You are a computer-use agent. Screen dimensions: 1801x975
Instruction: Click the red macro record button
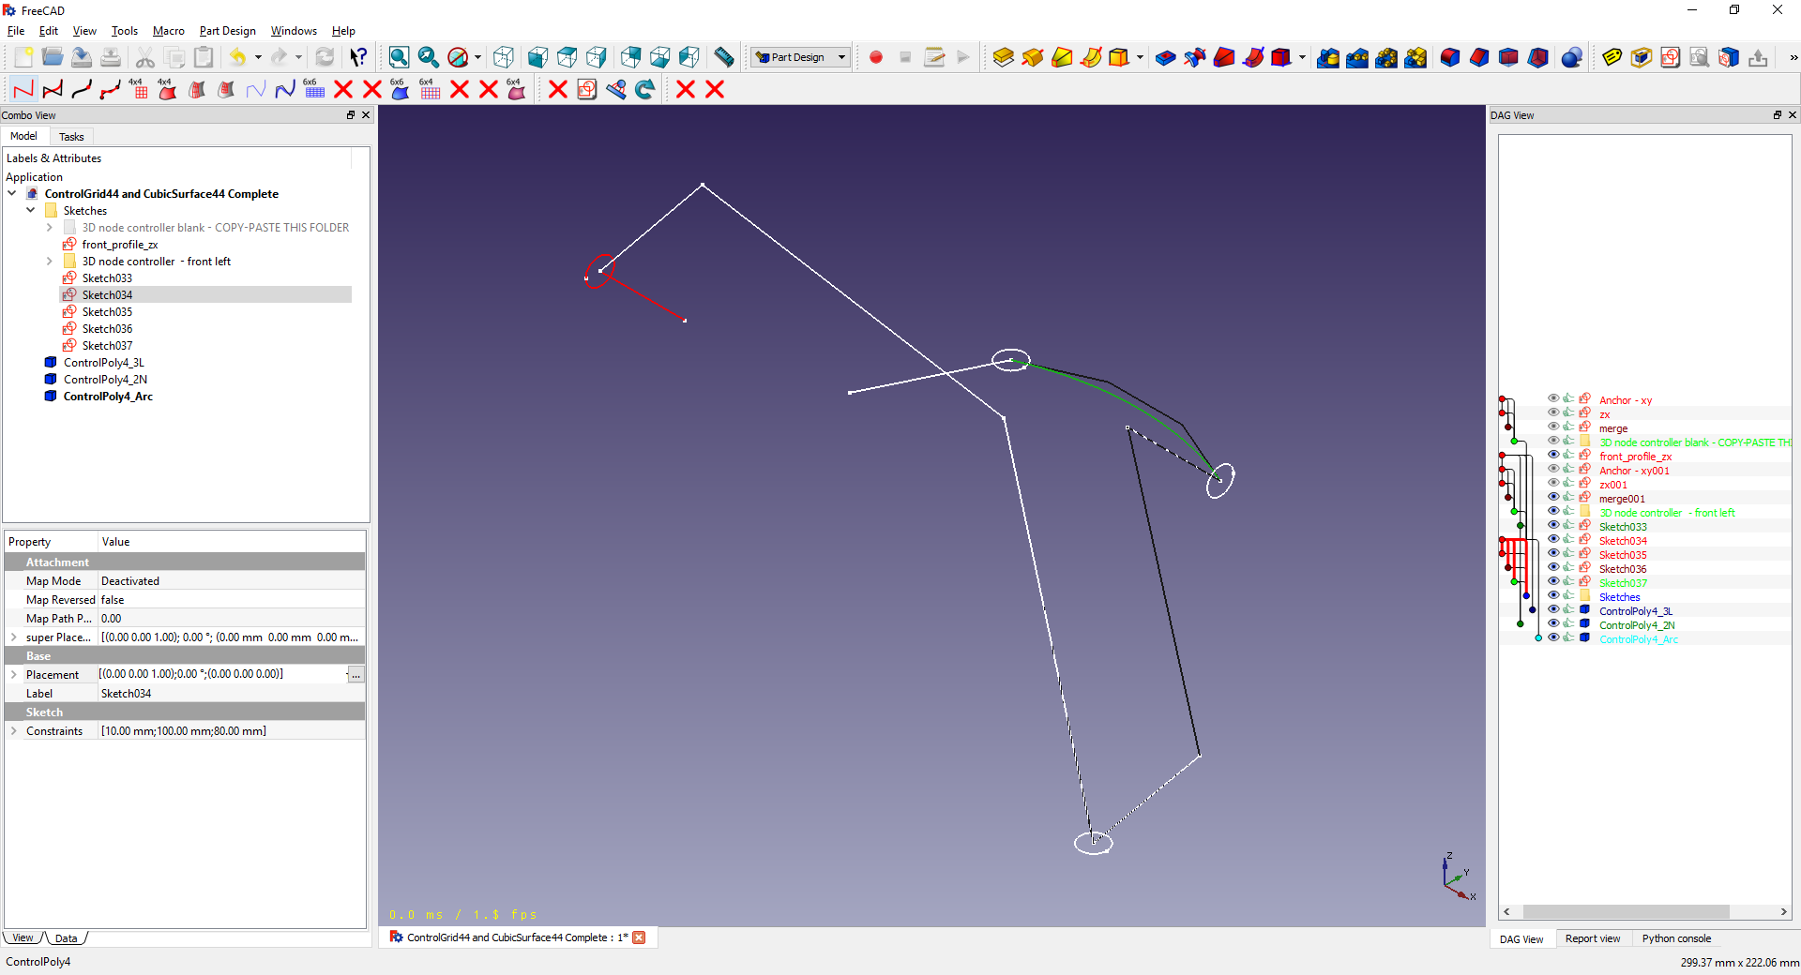click(876, 57)
